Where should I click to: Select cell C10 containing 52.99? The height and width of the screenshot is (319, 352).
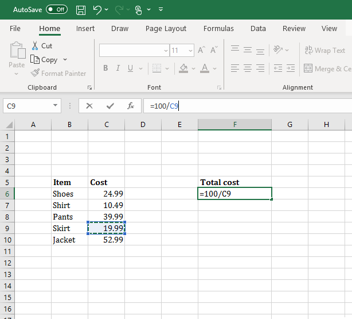pyautogui.click(x=106, y=240)
